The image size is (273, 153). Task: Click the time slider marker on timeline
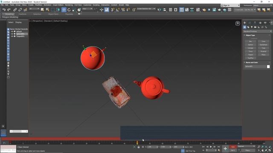(137, 143)
